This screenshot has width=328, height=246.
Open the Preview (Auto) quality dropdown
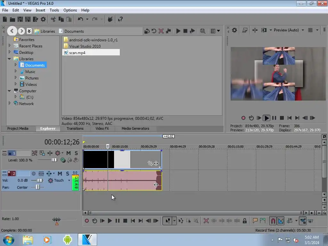[303, 30]
